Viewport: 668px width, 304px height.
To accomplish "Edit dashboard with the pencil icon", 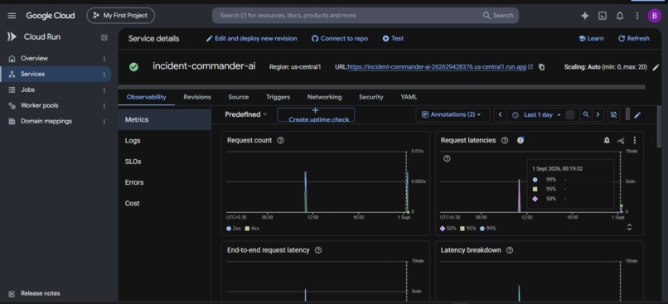I will [x=637, y=115].
